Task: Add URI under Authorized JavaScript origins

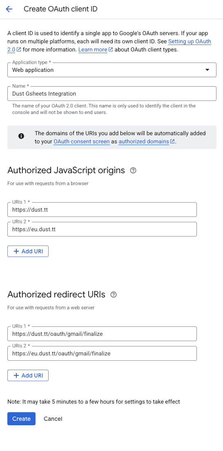Action: point(28,251)
